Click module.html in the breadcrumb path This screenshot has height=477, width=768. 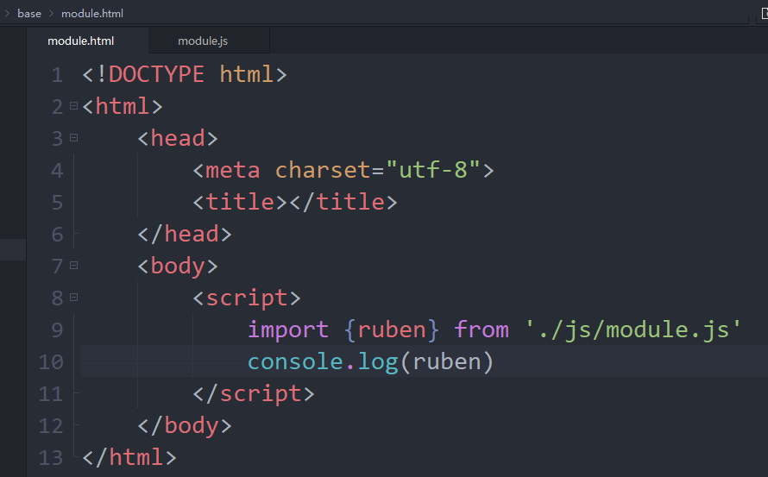point(91,14)
